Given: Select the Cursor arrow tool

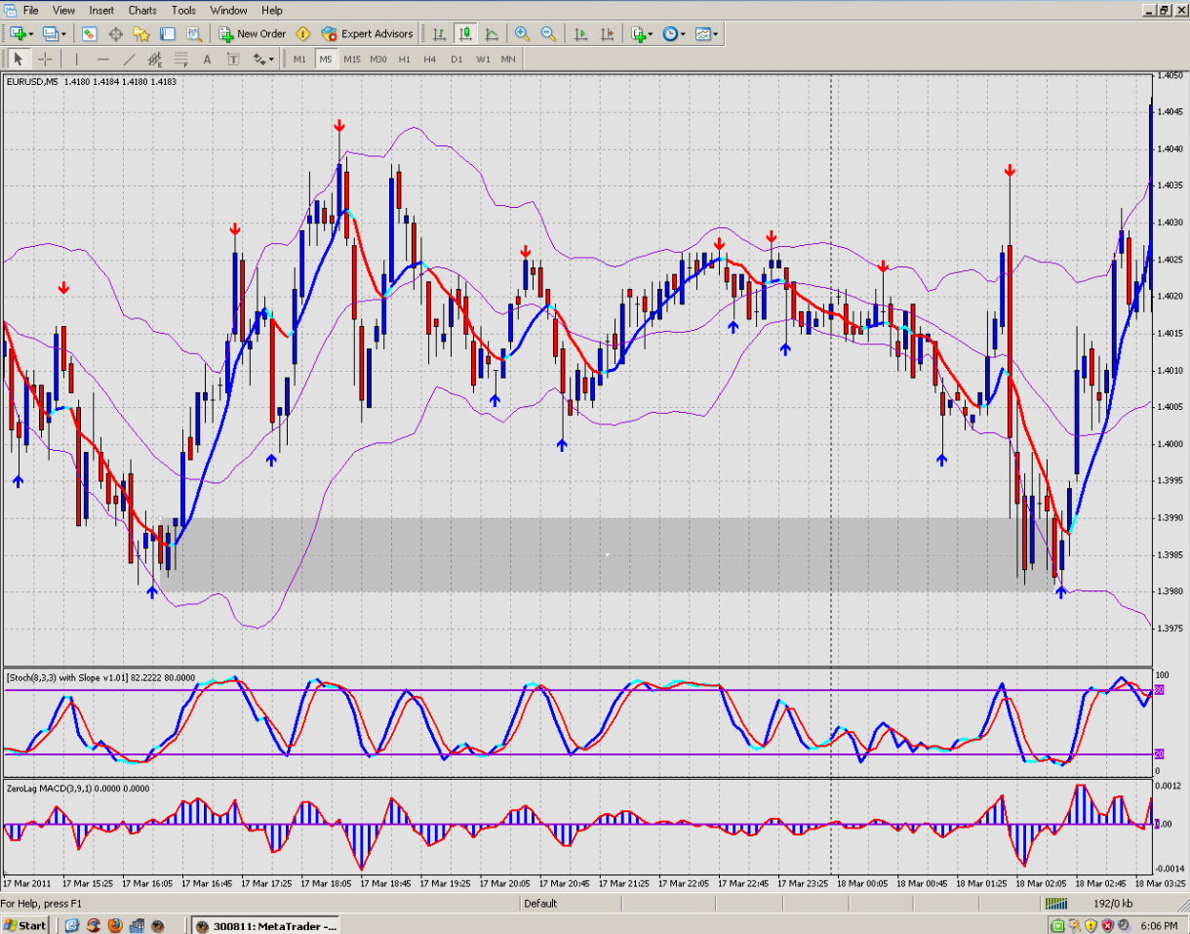Looking at the screenshot, I should click(x=19, y=59).
